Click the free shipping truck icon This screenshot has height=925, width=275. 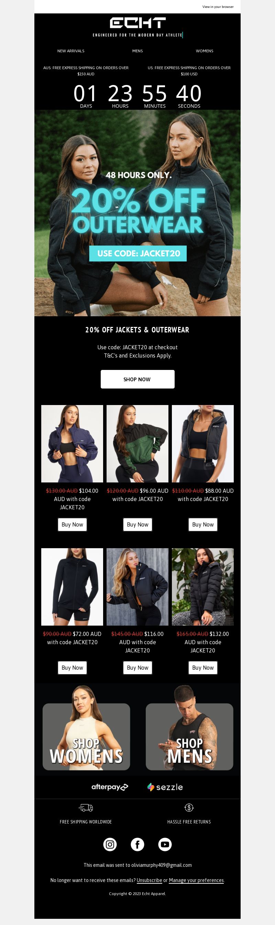(86, 808)
